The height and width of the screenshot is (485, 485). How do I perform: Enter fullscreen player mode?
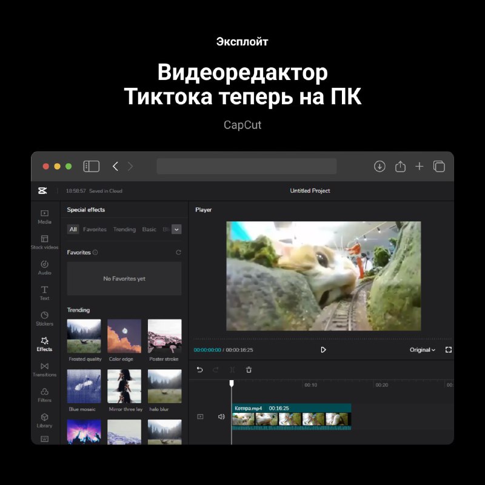[449, 350]
